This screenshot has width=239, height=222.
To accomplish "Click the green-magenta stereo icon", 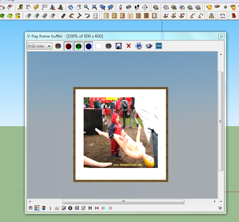I will [110, 208].
